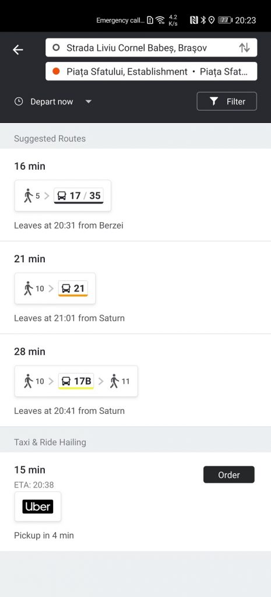Edit origin Strada Liviu Cornel Babeș field
Image resolution: width=271 pixels, height=597 pixels.
tap(151, 48)
